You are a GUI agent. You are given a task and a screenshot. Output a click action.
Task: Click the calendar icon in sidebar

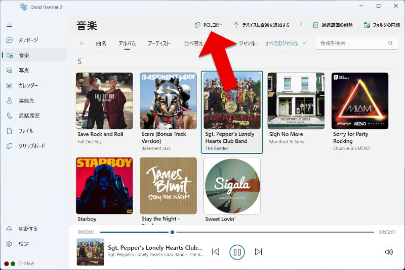coord(9,85)
